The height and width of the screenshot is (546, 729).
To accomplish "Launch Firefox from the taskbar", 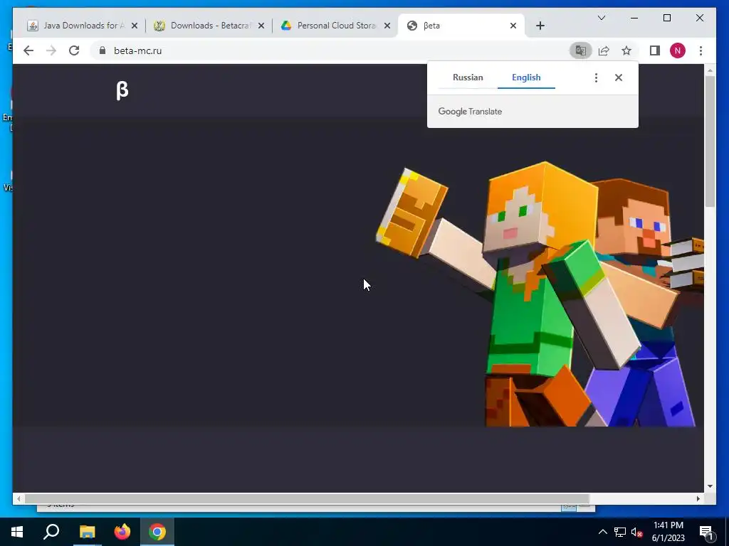I will (x=122, y=532).
